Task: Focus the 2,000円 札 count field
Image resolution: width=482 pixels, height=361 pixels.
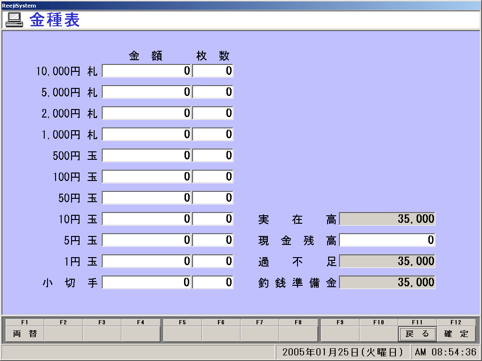Action: tap(212, 113)
